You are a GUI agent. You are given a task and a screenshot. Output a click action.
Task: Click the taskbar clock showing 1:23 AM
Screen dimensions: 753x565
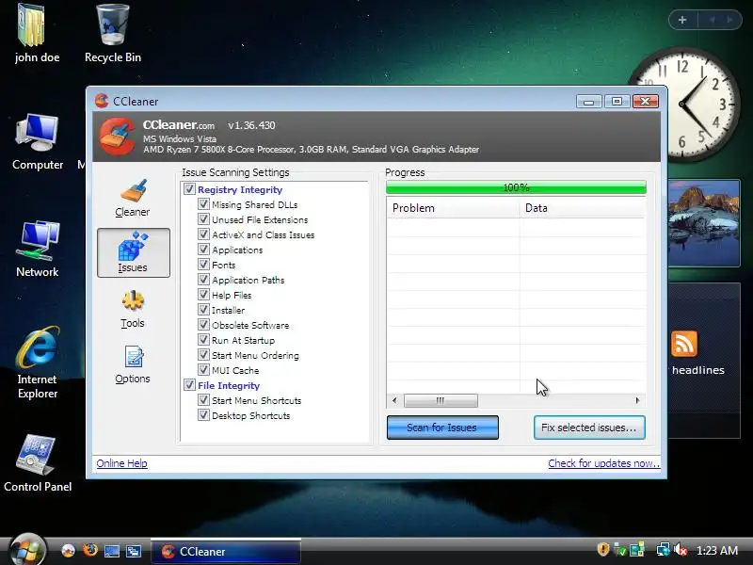pyautogui.click(x=717, y=550)
